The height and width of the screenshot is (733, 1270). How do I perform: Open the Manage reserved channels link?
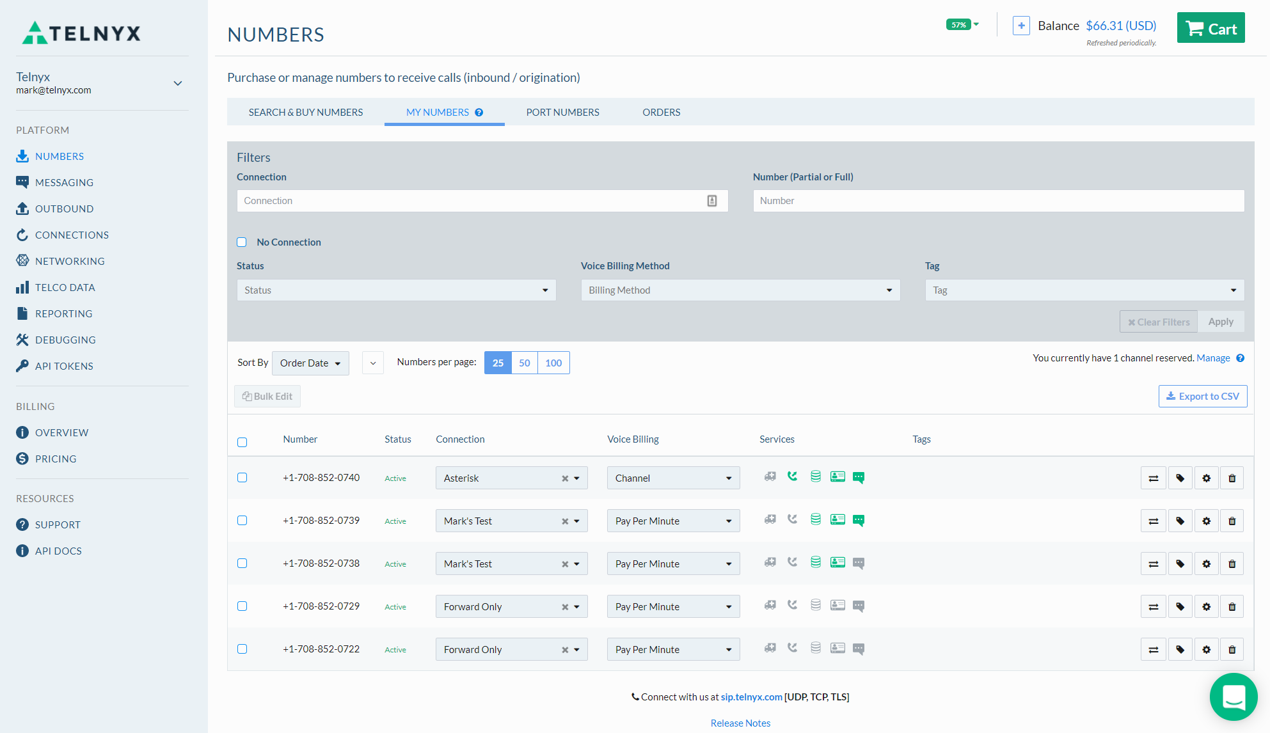(x=1213, y=358)
